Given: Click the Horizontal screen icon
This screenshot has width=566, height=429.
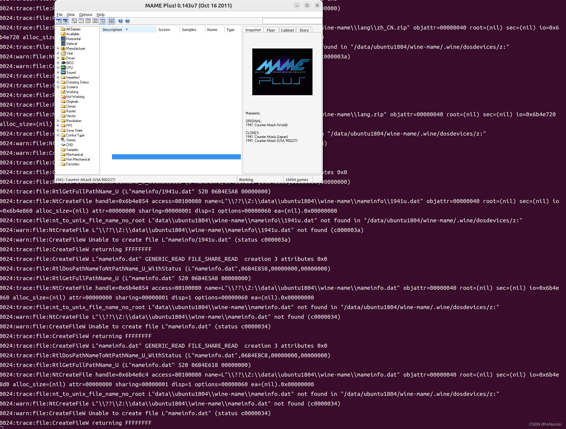Looking at the screenshot, I should pos(63,39).
